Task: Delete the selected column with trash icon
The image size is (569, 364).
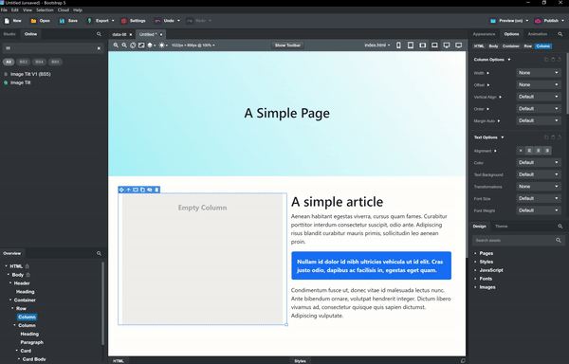Action: click(156, 190)
